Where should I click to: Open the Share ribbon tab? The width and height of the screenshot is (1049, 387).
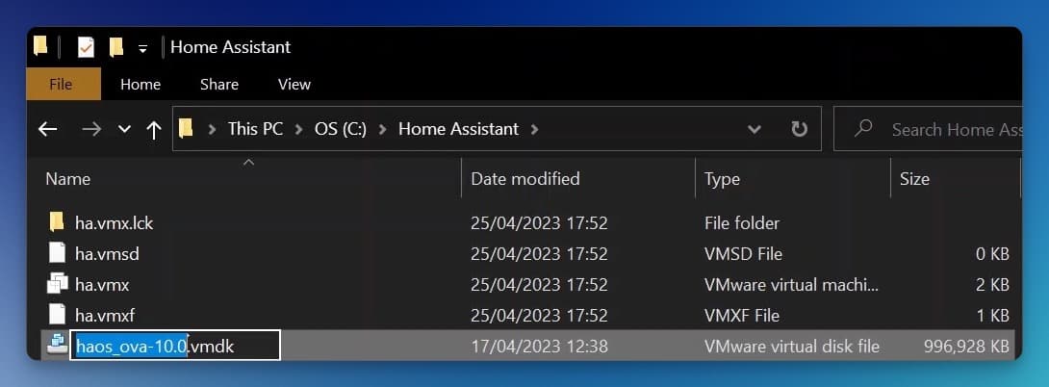coord(219,85)
